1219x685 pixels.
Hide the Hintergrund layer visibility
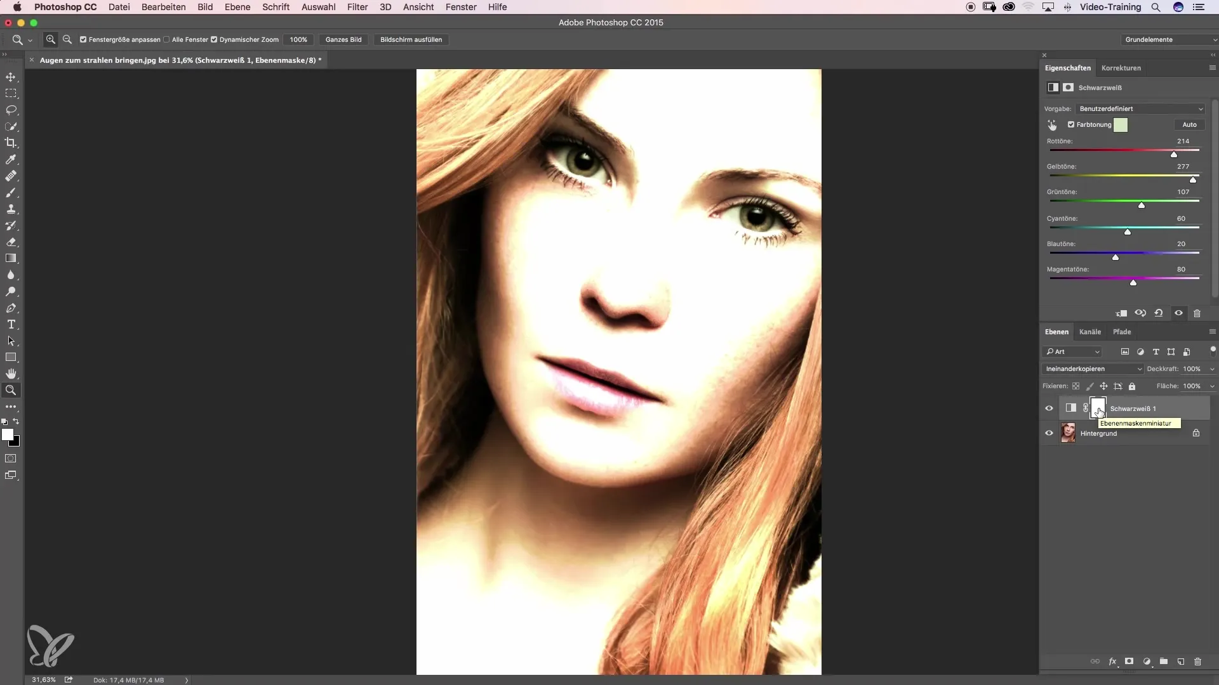click(1049, 433)
